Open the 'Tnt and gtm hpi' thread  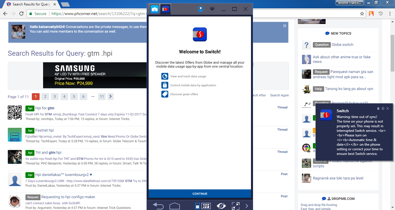pyautogui.click(x=48, y=153)
